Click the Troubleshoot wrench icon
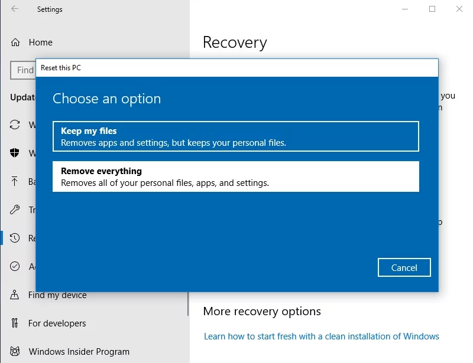 coord(15,210)
